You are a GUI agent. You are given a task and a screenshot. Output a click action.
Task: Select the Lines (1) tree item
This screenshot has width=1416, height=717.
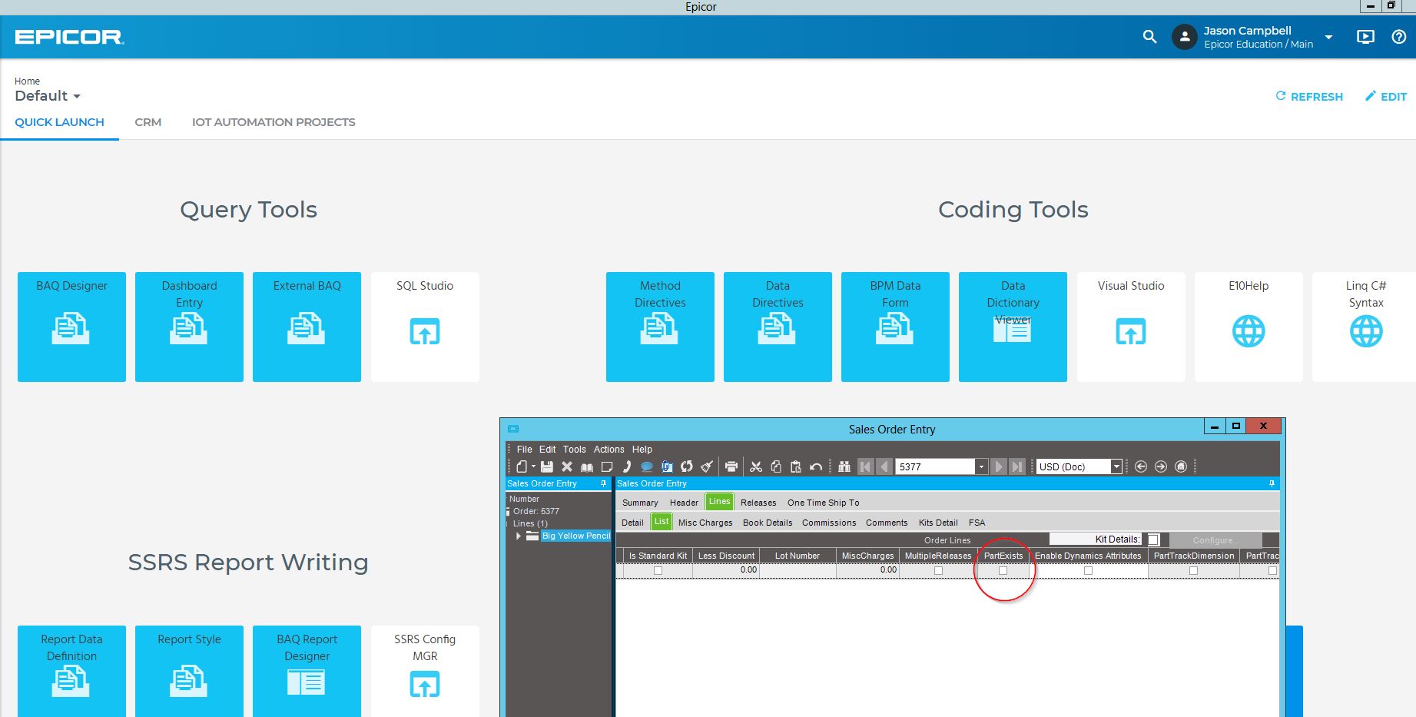(x=530, y=523)
